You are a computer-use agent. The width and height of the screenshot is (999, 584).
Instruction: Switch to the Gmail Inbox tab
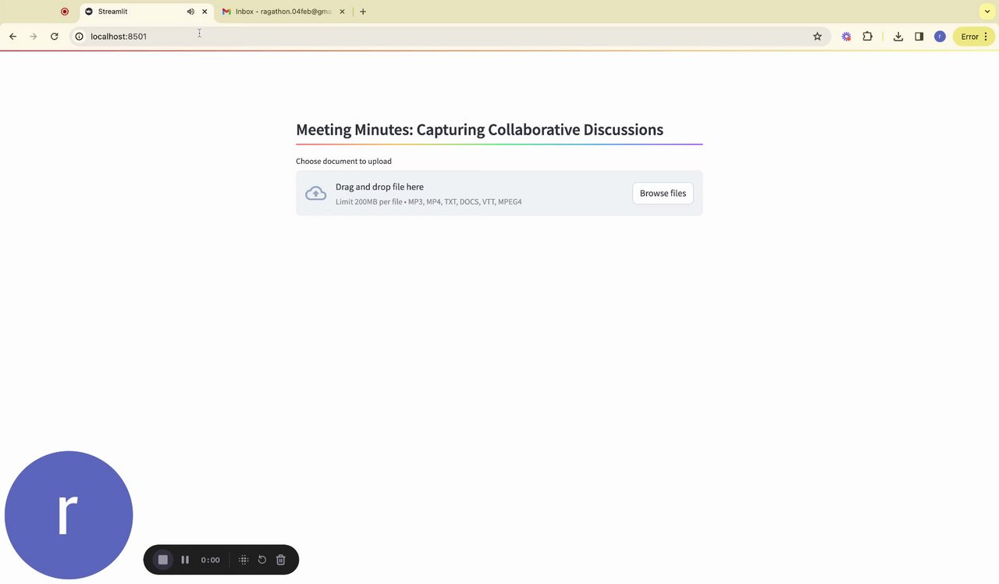point(284,12)
